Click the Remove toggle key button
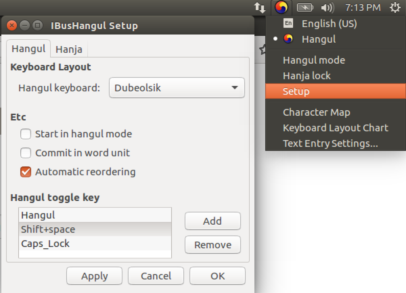 (212, 245)
